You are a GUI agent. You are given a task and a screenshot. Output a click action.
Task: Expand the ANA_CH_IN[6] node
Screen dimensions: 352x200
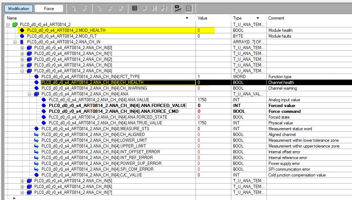click(x=22, y=187)
